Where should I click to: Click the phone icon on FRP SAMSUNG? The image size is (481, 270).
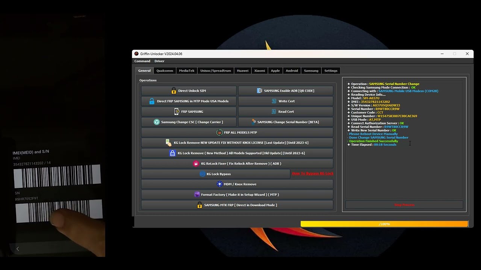point(177,111)
